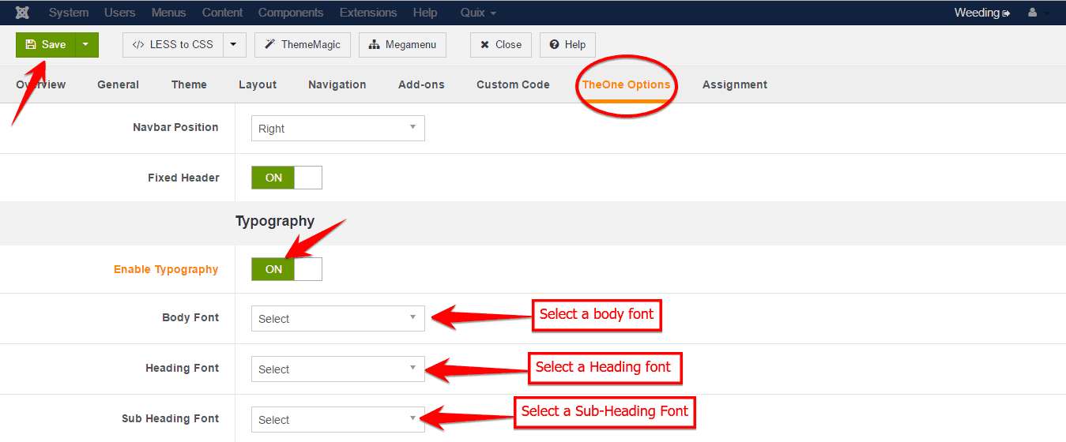The image size is (1066, 442).
Task: Go to the Custom Code tab
Action: (513, 84)
